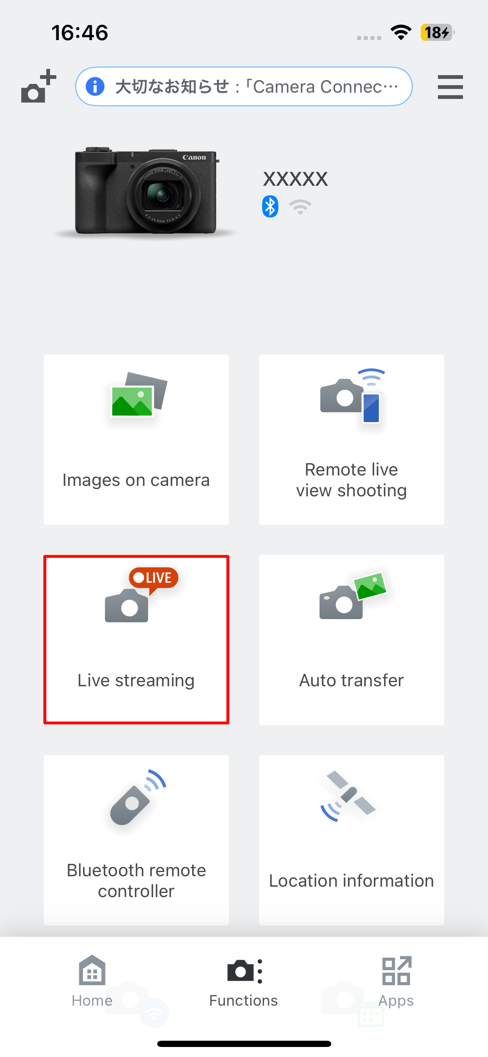This screenshot has height=1057, width=488.
Task: Tap the Bluetooth connection status icon
Action: tap(270, 207)
